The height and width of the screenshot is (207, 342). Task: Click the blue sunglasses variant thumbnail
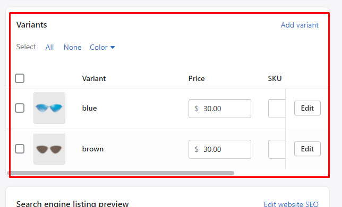coord(49,108)
